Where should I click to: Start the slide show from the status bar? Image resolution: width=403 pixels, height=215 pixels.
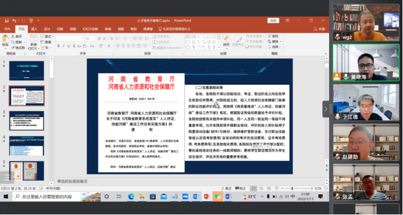(x=277, y=188)
